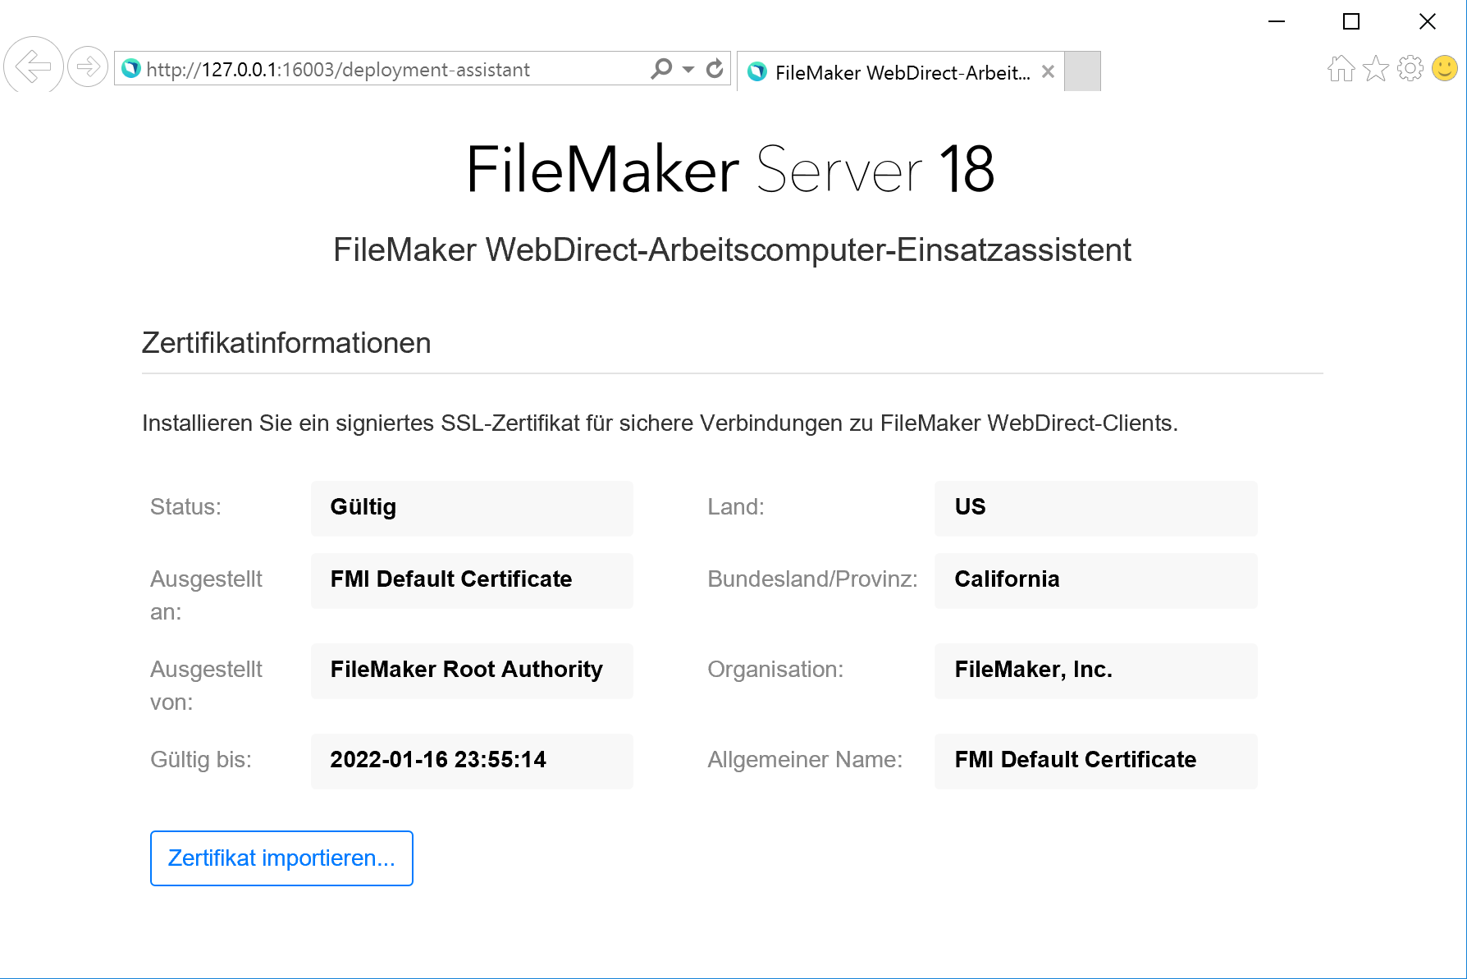Click the smiley feedback icon

point(1445,68)
